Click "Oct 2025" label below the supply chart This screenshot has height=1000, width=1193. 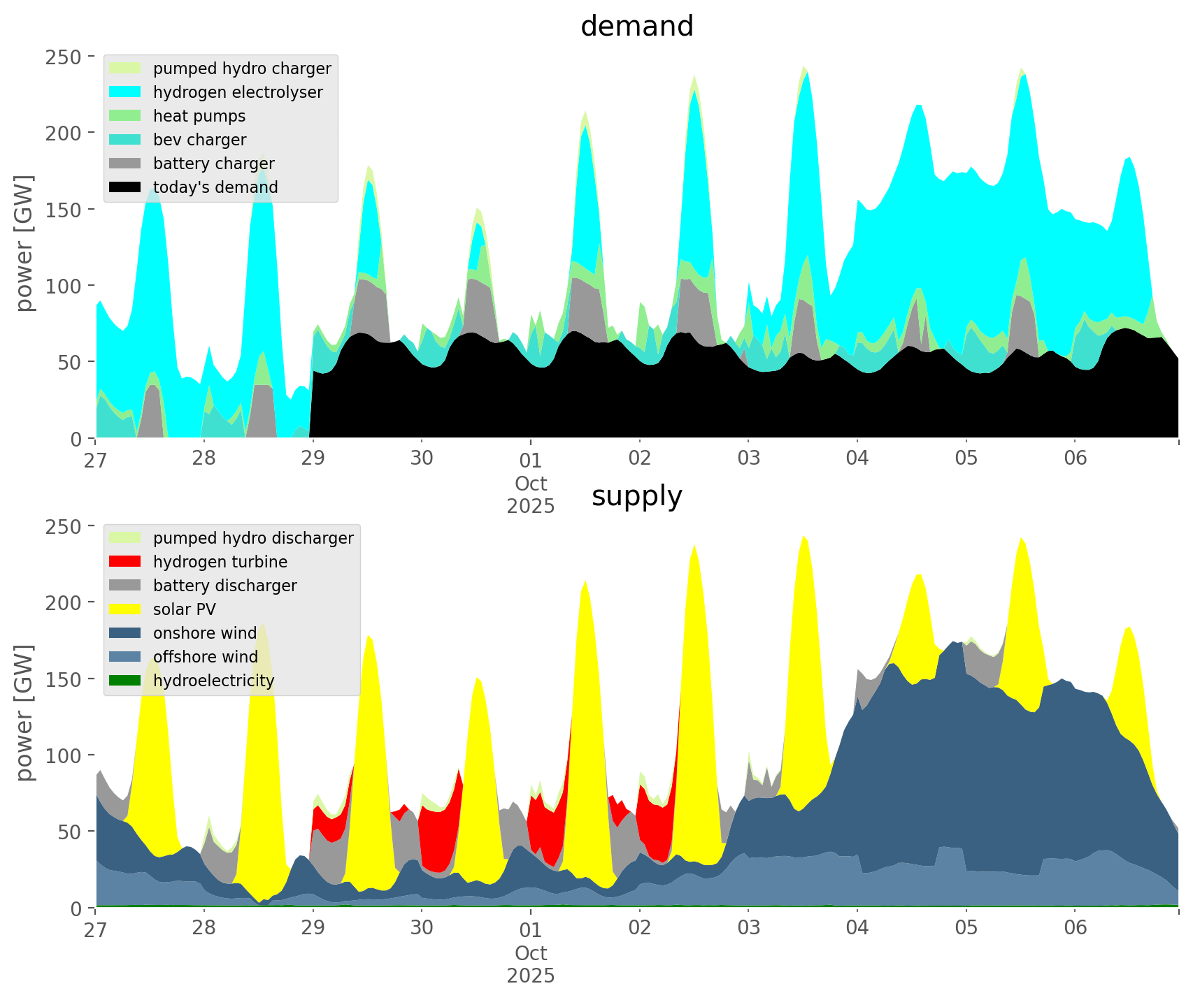pyautogui.click(x=531, y=964)
